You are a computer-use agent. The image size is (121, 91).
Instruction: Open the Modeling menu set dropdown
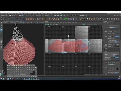[4, 15]
